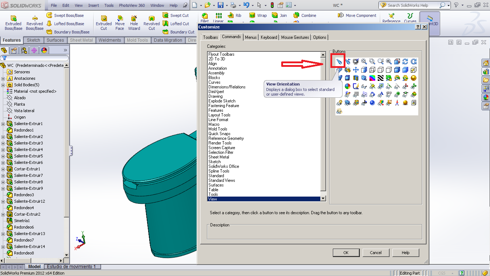Select the Perspective blue sphere icon
The image size is (490, 276).
click(x=372, y=103)
